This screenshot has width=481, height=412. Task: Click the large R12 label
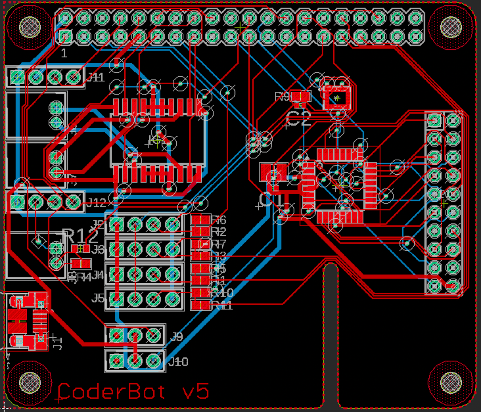[x=80, y=236]
